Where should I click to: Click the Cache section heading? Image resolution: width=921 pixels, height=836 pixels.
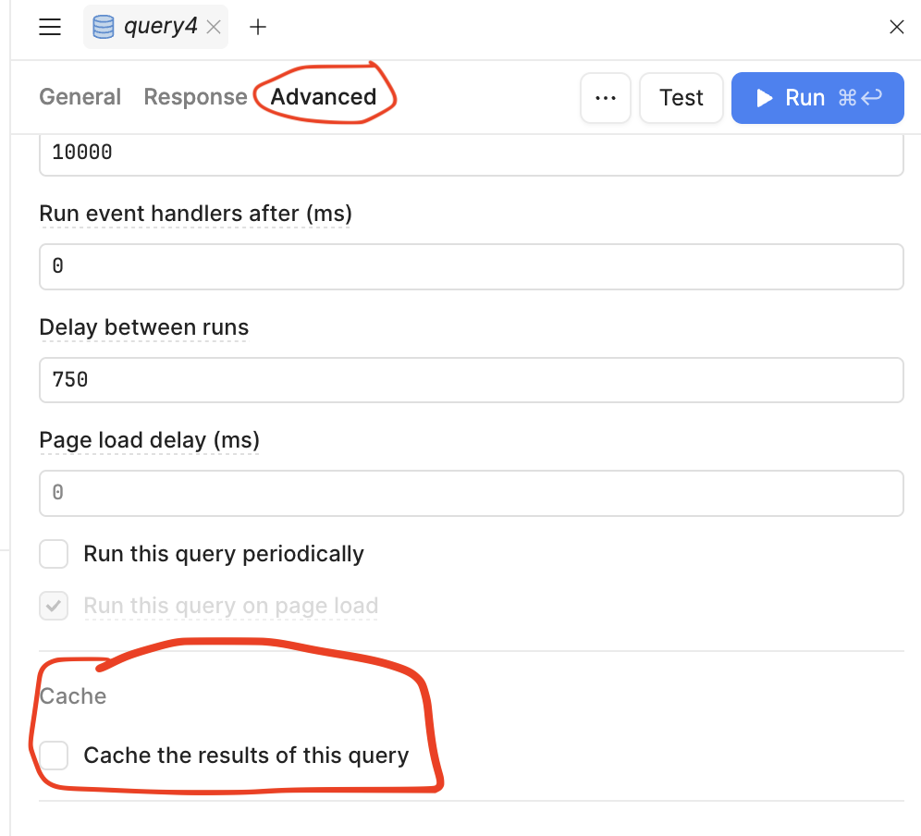(x=73, y=696)
